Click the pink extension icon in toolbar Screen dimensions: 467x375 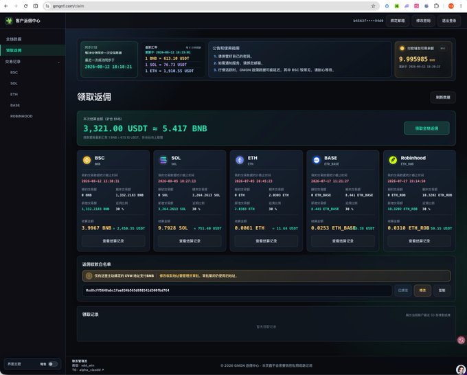417,6
